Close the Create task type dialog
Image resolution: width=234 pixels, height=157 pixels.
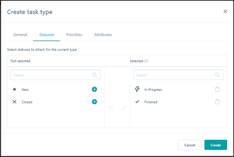point(225,12)
